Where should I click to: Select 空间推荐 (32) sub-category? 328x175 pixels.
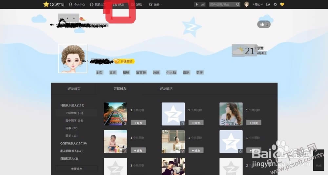[74, 113]
